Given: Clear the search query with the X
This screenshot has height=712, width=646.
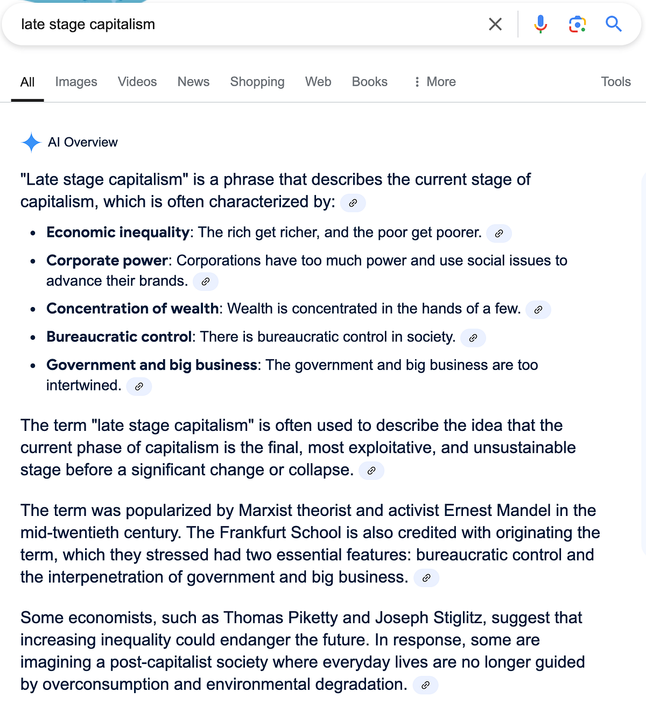Looking at the screenshot, I should coord(495,24).
